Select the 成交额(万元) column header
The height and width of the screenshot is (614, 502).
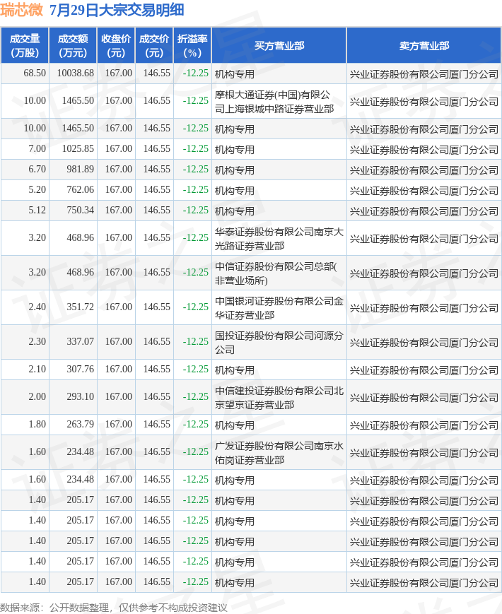(73, 45)
